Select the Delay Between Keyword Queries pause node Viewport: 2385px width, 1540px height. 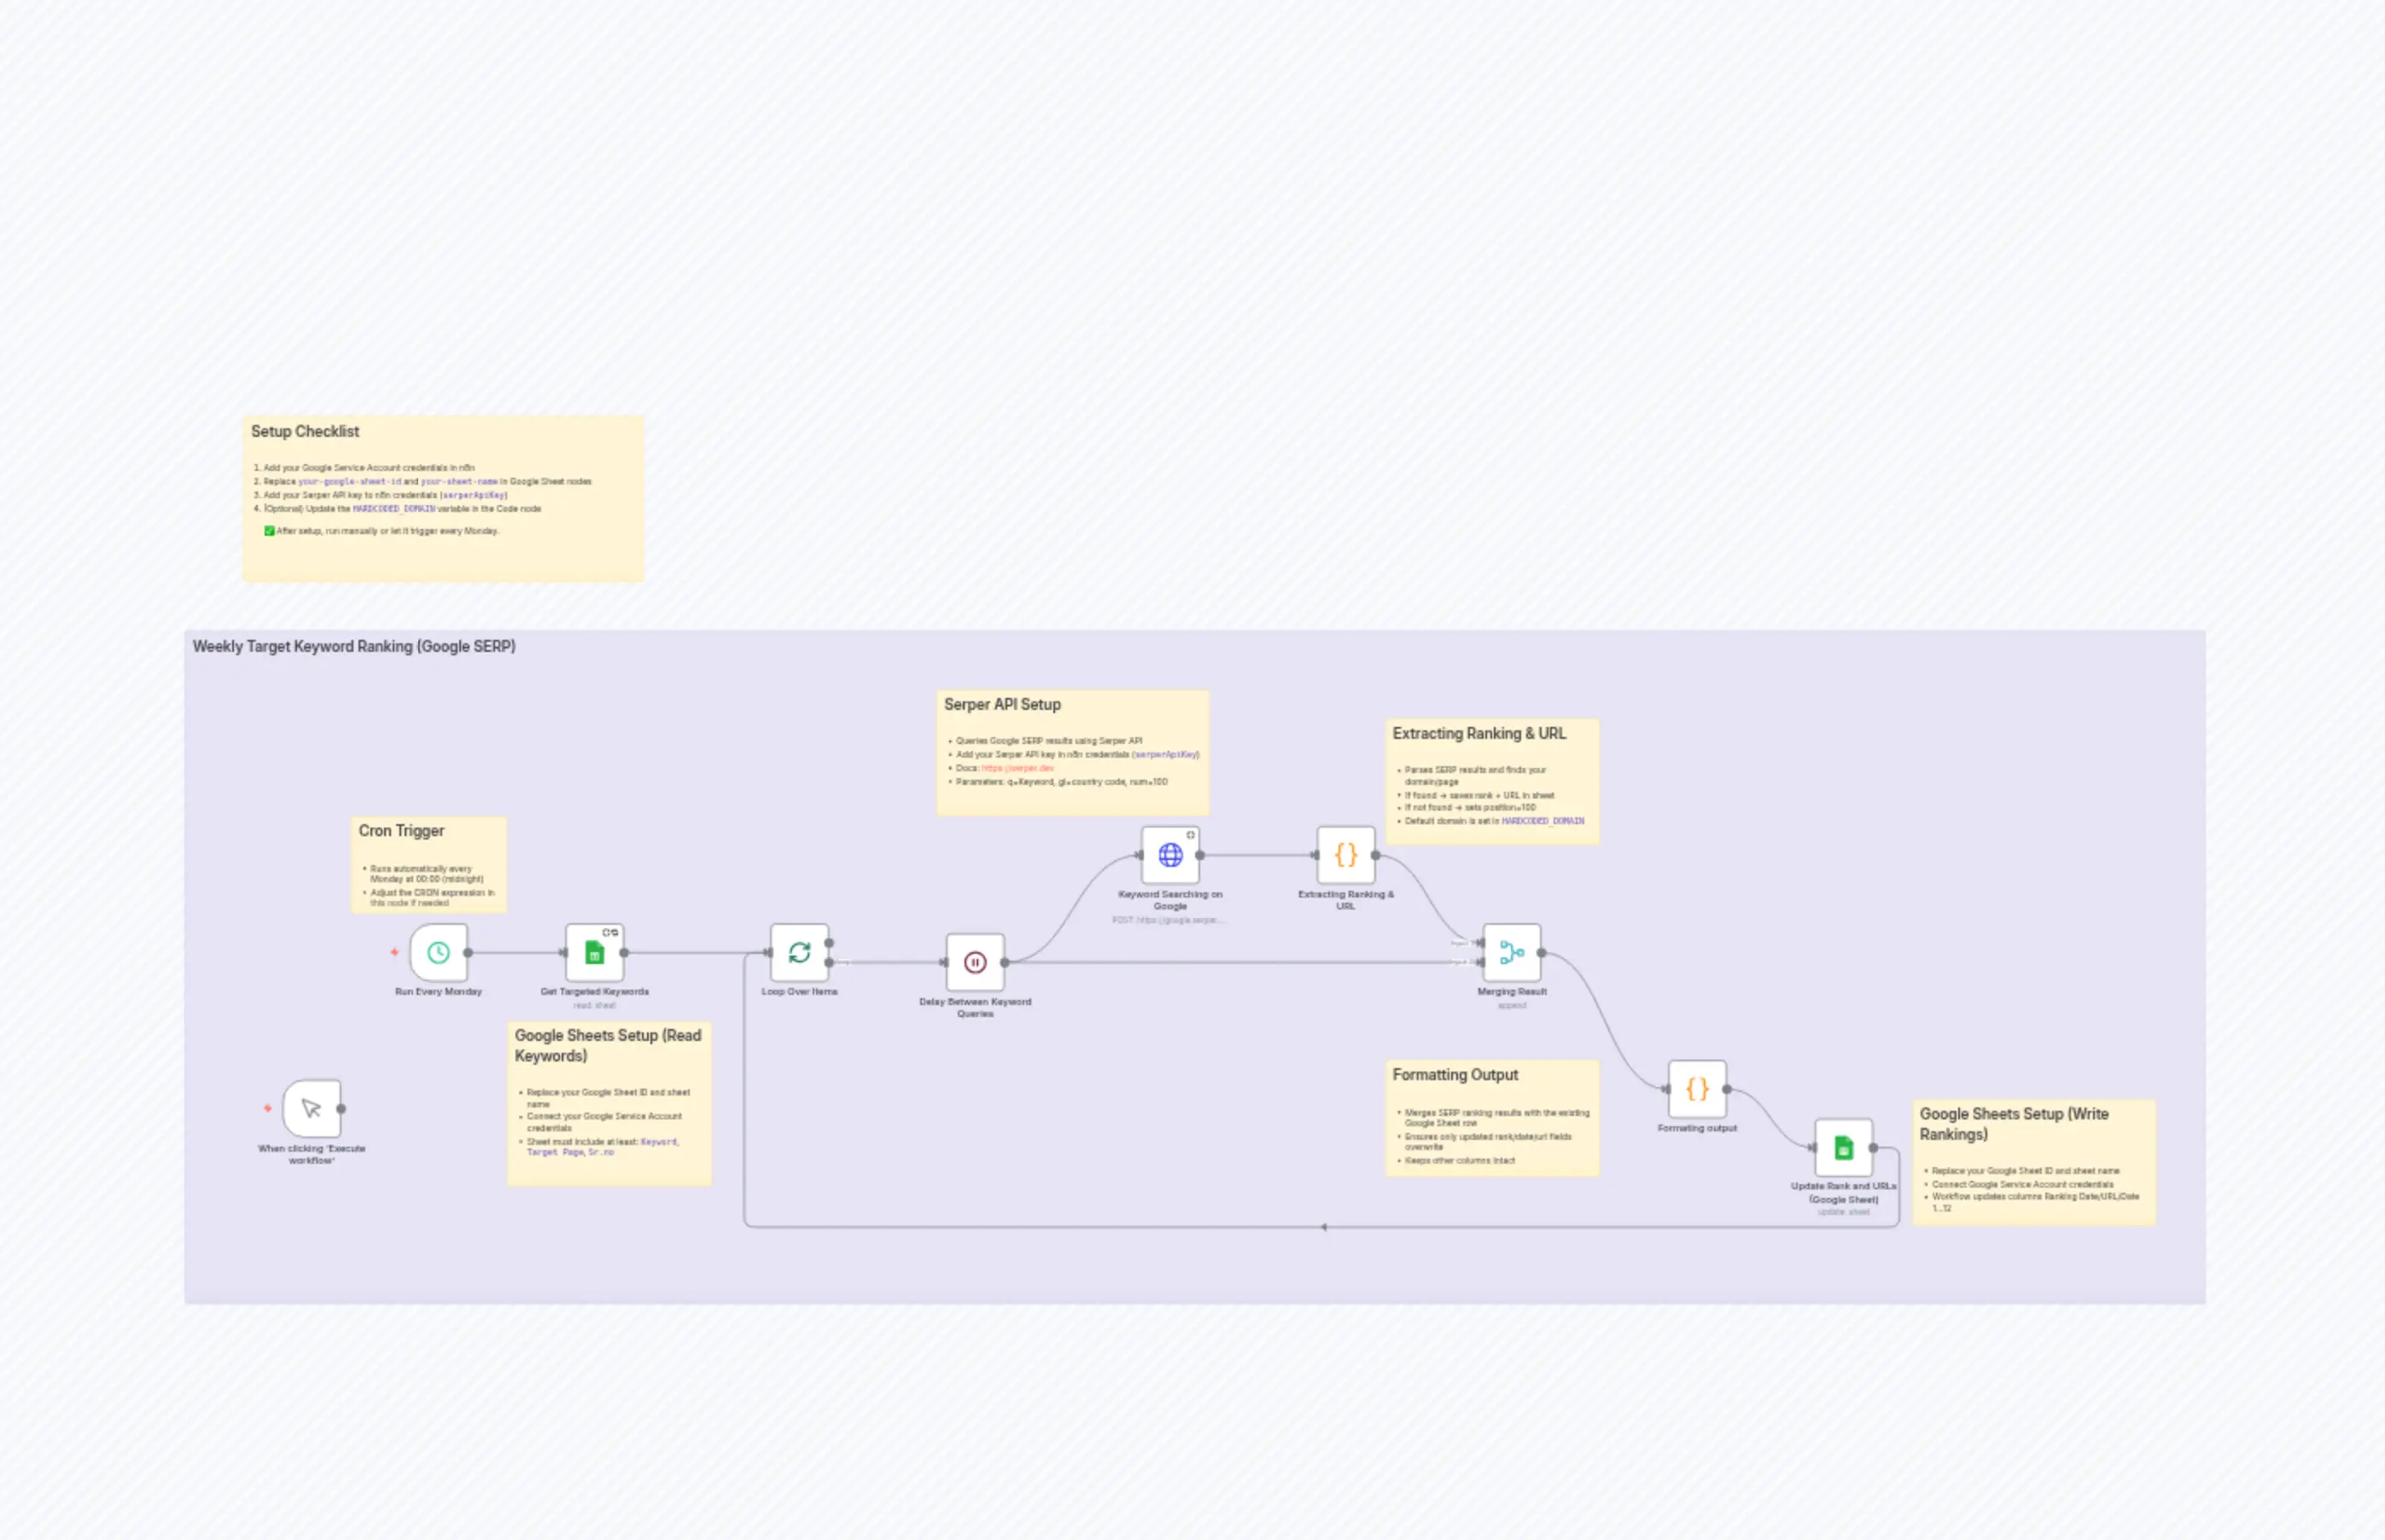[x=975, y=961]
